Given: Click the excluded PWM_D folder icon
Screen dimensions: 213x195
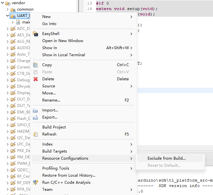Looking at the screenshot, I should [13, 164].
